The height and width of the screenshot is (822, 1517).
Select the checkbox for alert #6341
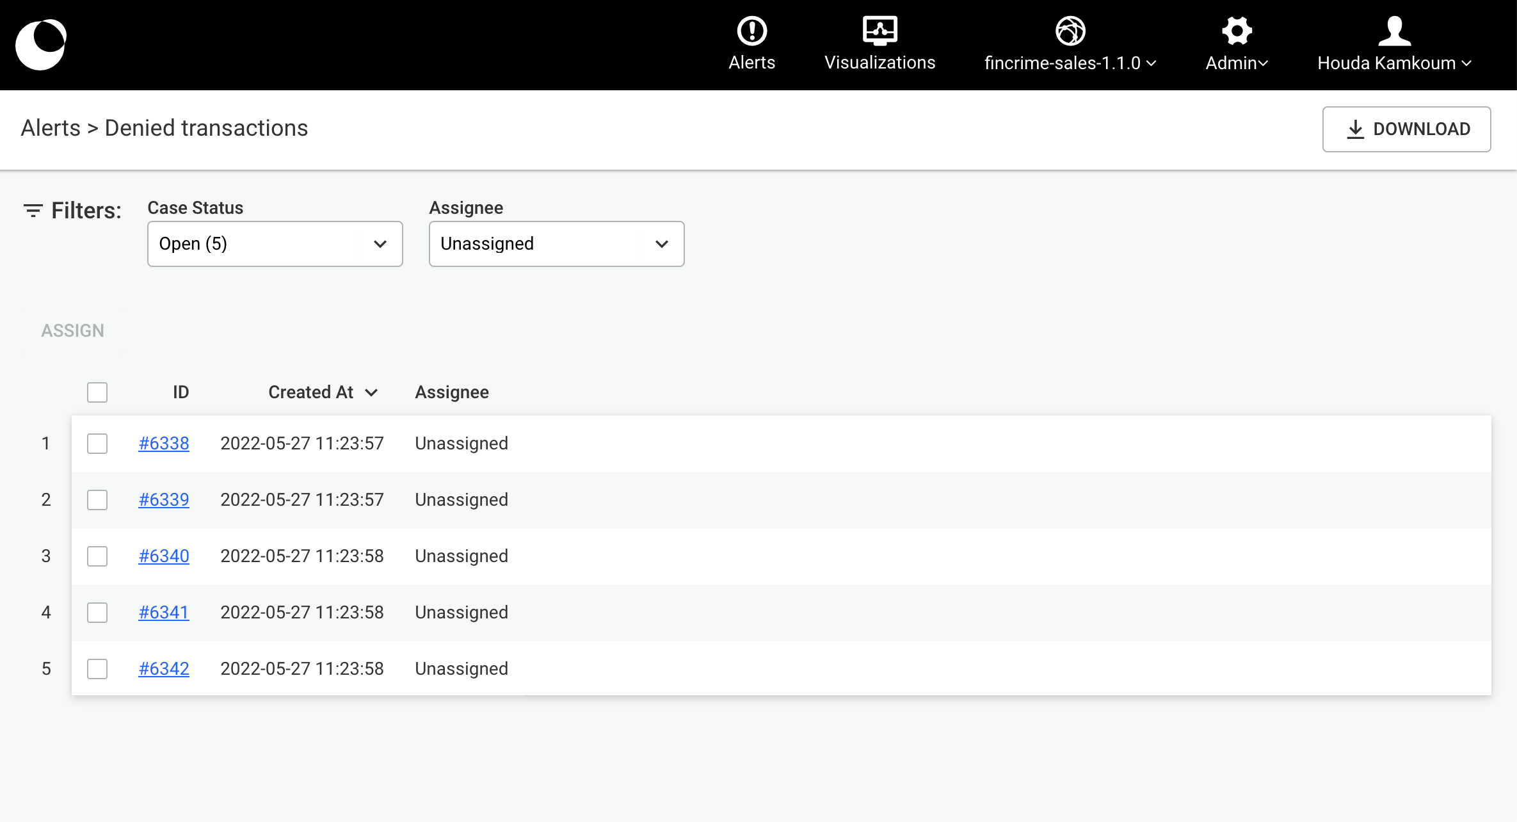tap(97, 612)
